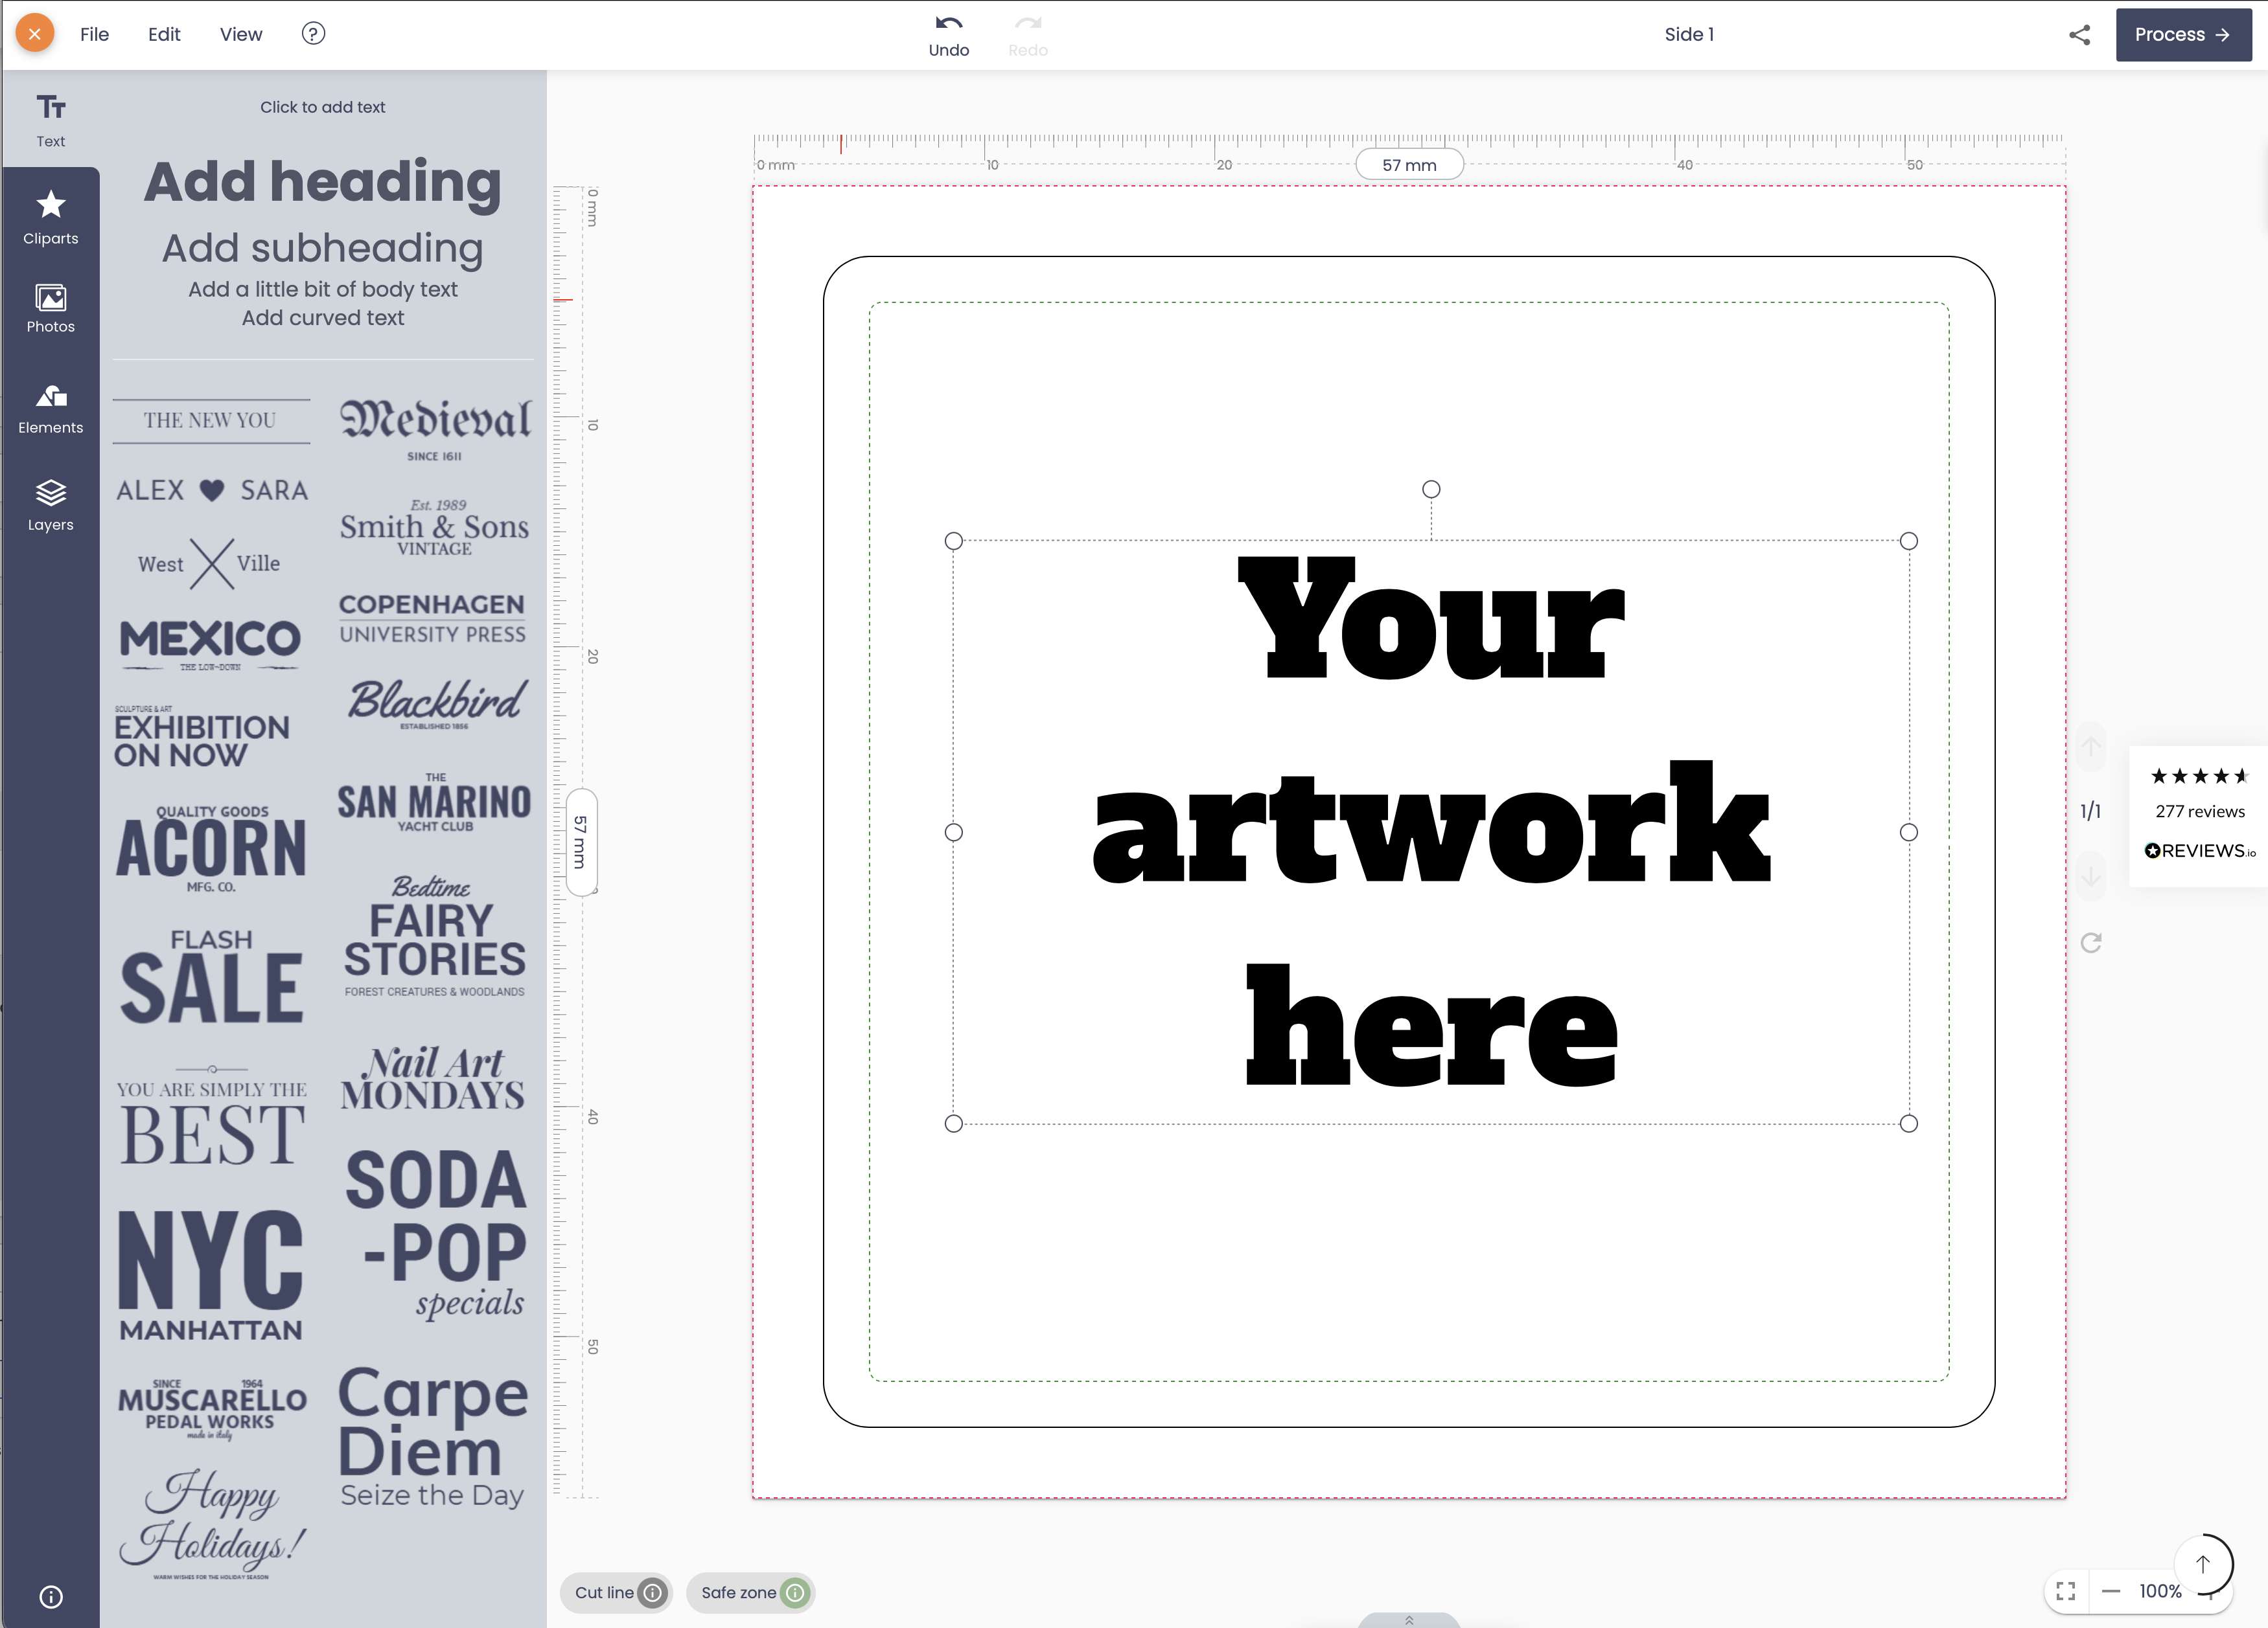Choose West Ville text template
This screenshot has width=2268, height=1628.
[210, 563]
